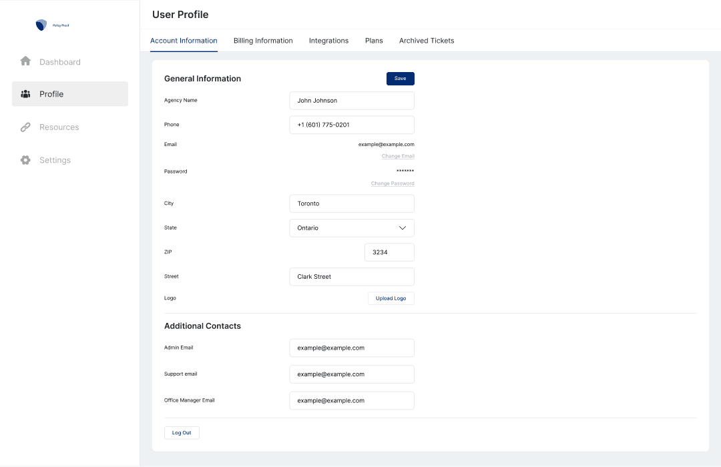Screen dimensions: 721x467
Task: Click the Upload Logo button
Action: pos(391,298)
